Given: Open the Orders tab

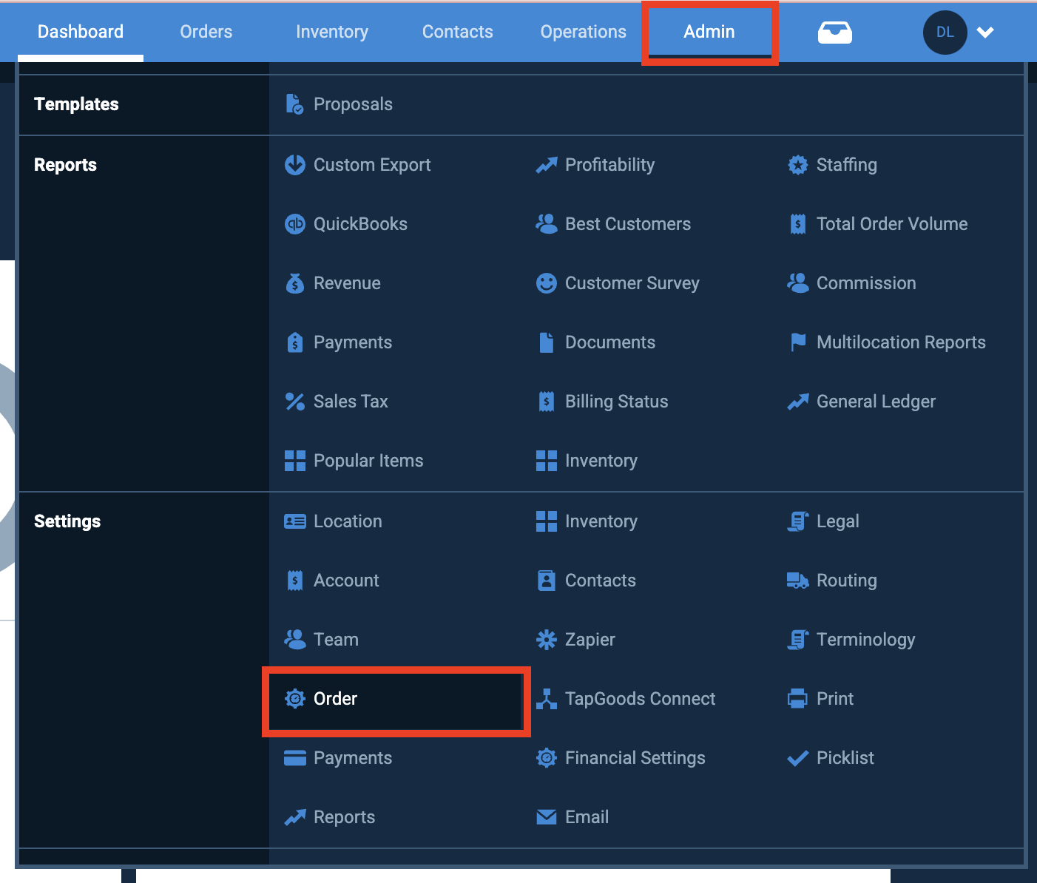Looking at the screenshot, I should 206,32.
